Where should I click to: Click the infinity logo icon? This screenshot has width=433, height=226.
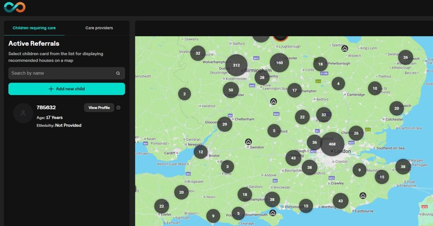point(14,8)
